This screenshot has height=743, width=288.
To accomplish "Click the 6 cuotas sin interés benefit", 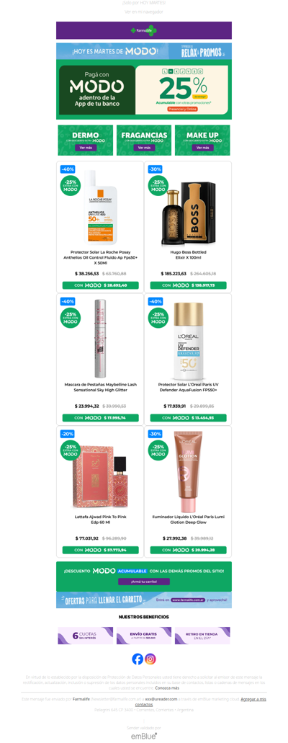I will click(85, 636).
